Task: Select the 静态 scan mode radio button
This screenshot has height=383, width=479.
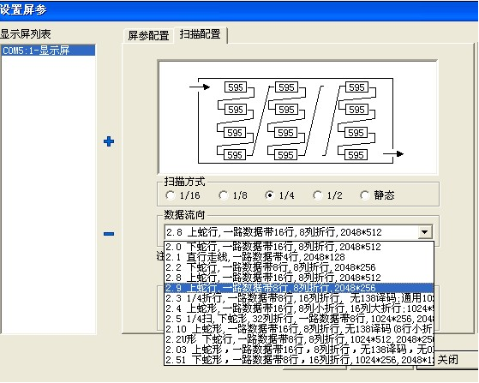Action: [365, 195]
